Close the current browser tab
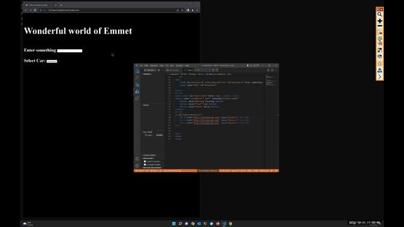Screen dimensions: 404x227 [x=56, y=5]
